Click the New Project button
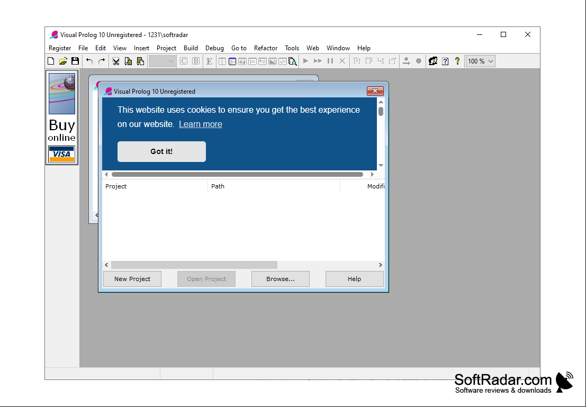 (x=132, y=279)
